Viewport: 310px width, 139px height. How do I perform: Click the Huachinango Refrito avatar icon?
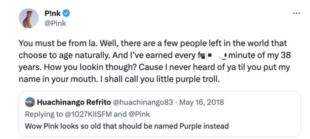(x=30, y=102)
